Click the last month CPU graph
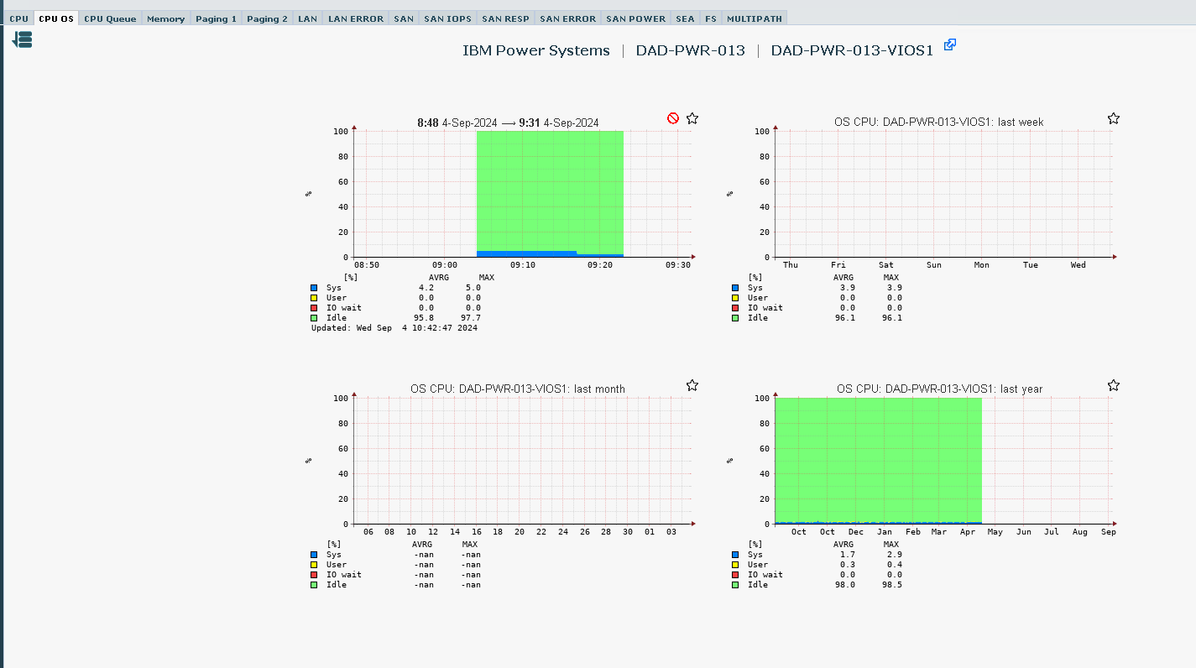 [x=523, y=461]
